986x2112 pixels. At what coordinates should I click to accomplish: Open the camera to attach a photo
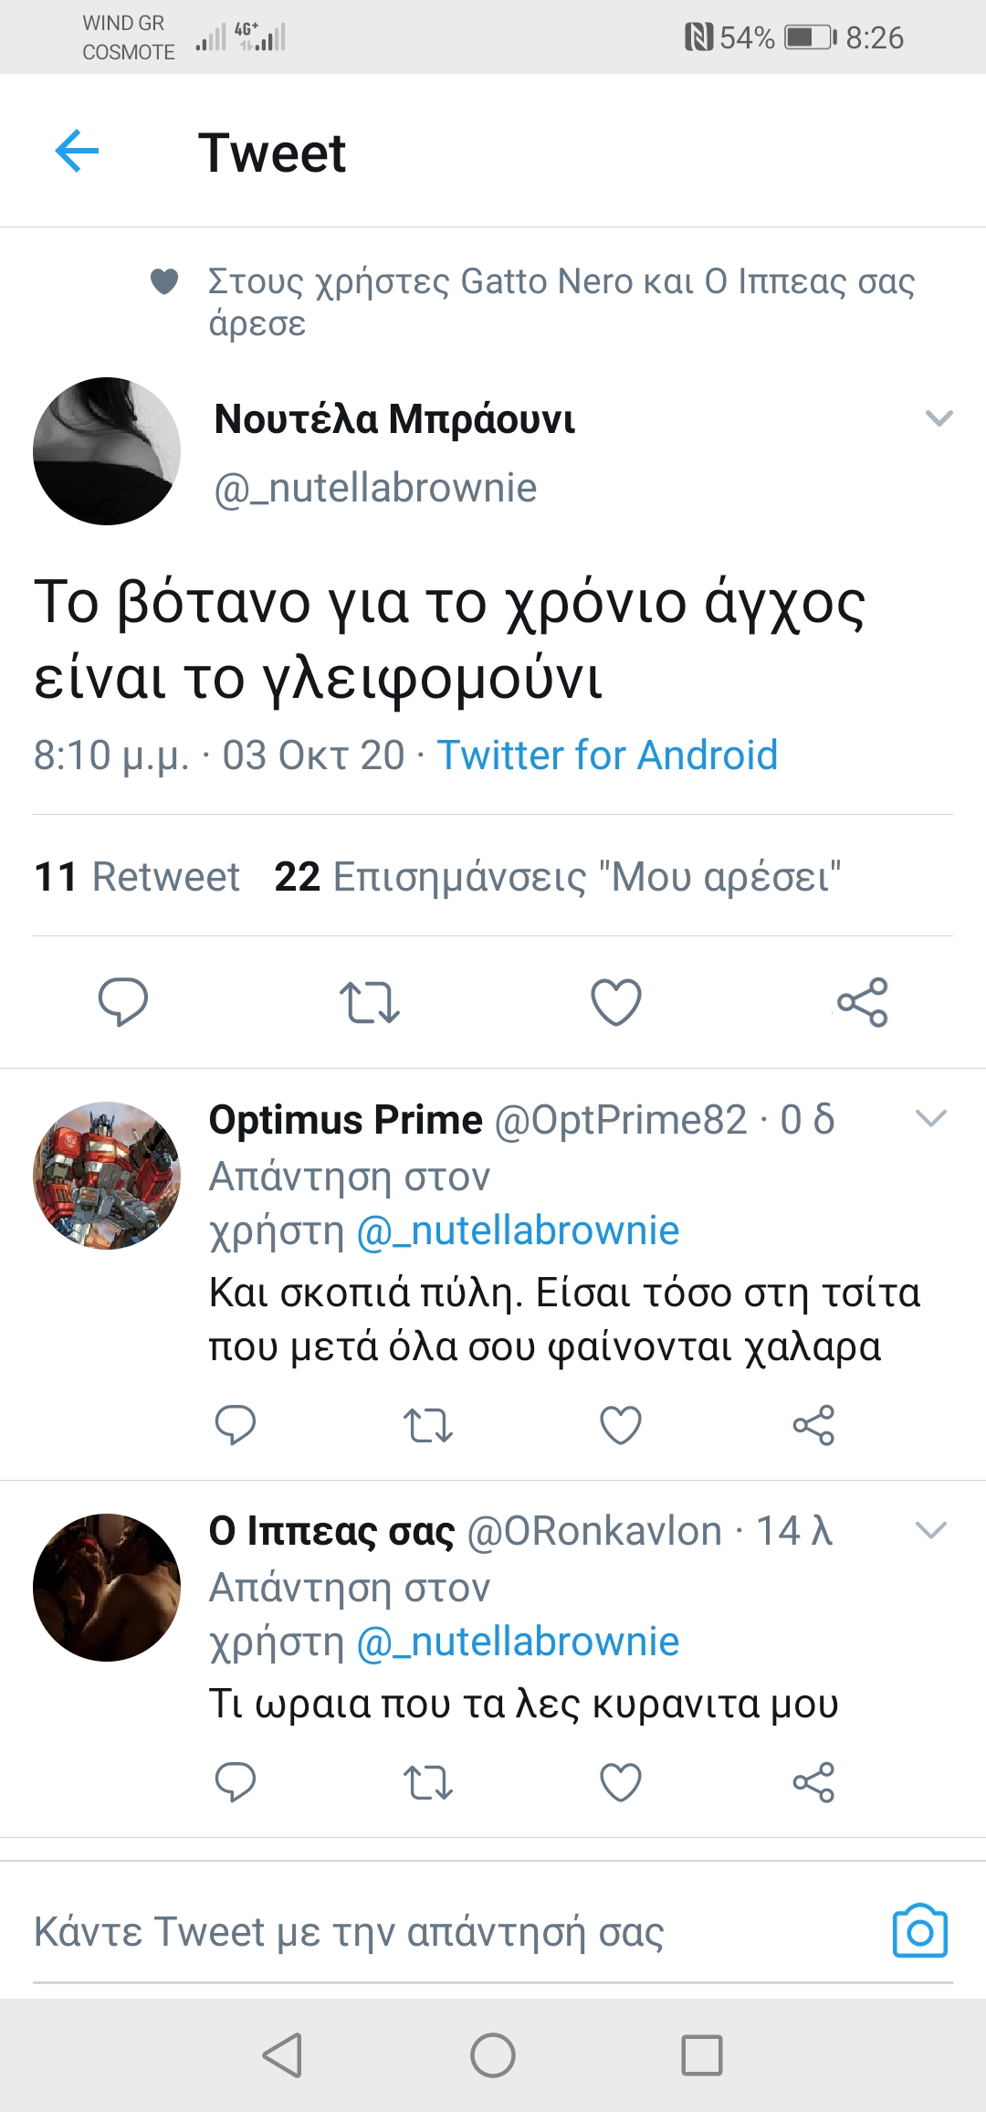[x=919, y=1931]
